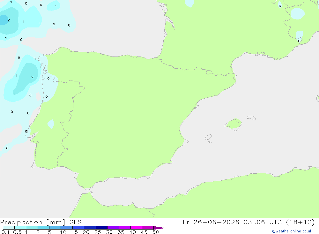Select the 2–5 mm legend color swatch
This screenshot has height=234, width=319.
tap(43, 228)
